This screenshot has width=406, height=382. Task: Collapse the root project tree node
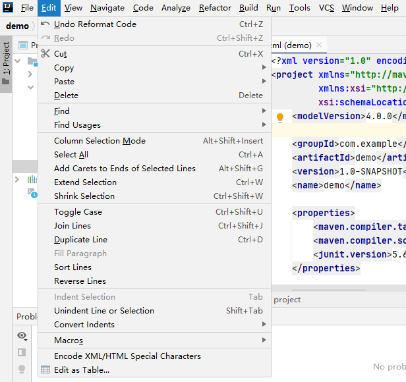[18, 61]
